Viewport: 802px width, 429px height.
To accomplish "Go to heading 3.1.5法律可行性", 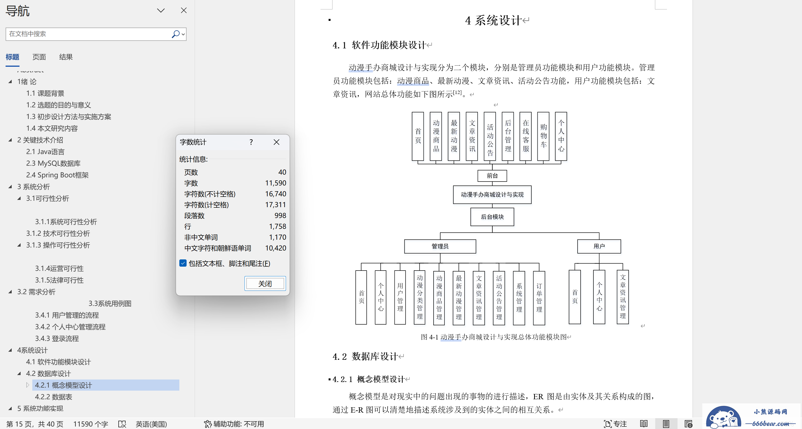I will (59, 280).
